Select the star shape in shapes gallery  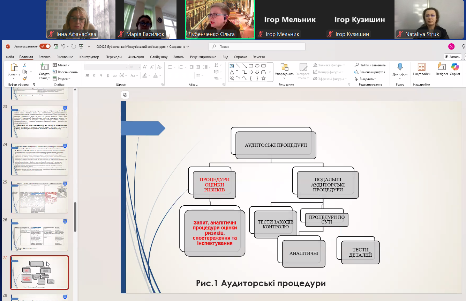(x=263, y=79)
